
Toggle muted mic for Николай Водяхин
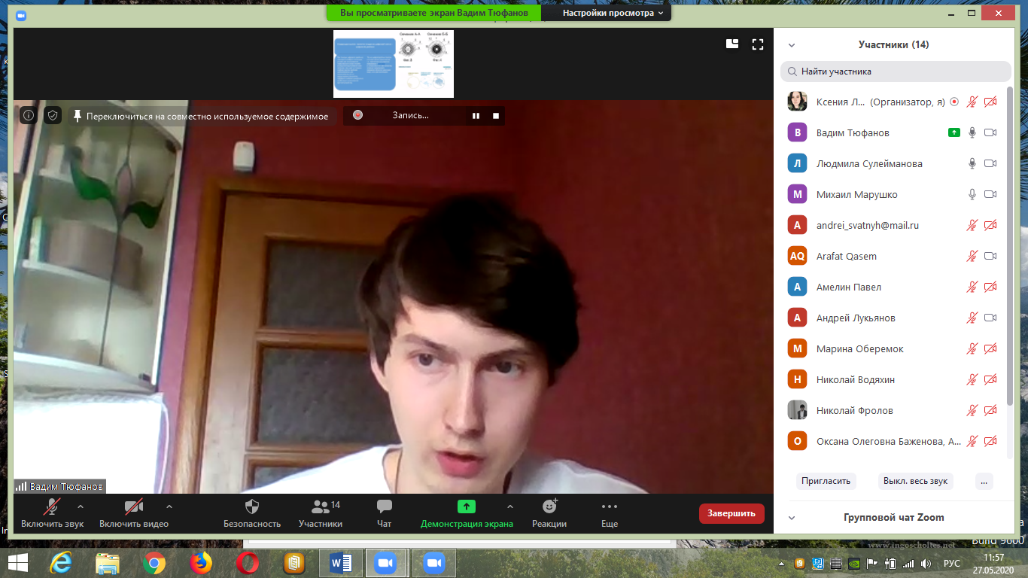click(972, 379)
